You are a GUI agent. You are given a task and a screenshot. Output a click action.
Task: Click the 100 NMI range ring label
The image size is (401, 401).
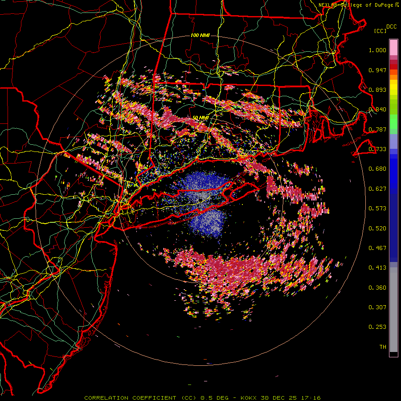[x=200, y=35]
